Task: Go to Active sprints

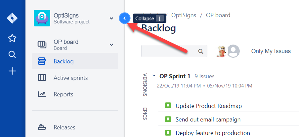Action: pyautogui.click(x=70, y=78)
